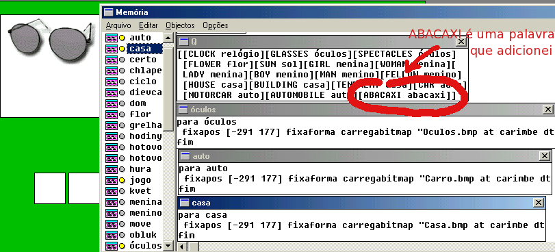Toggle the gray circle next to flor
555x252 pixels.
tap(122, 114)
